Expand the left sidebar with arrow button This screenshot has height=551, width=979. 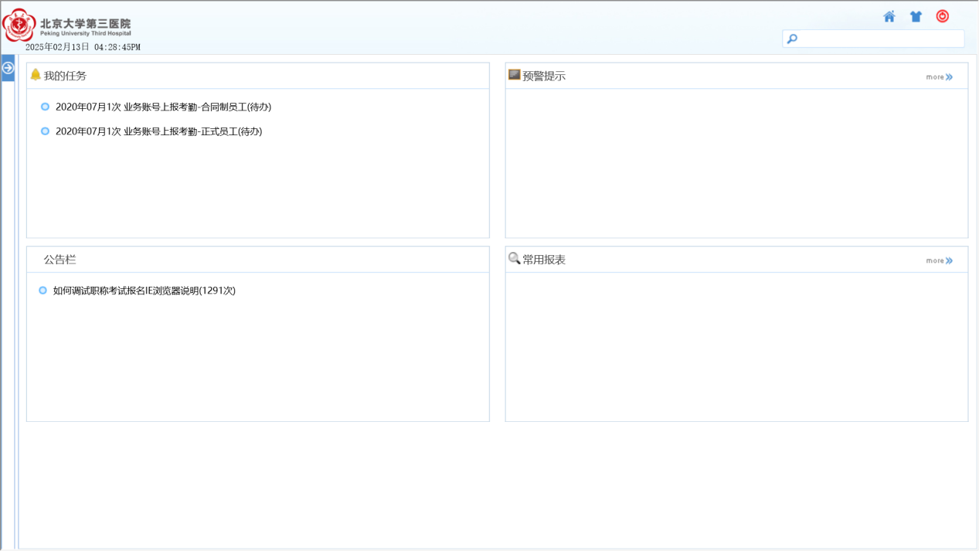(8, 68)
